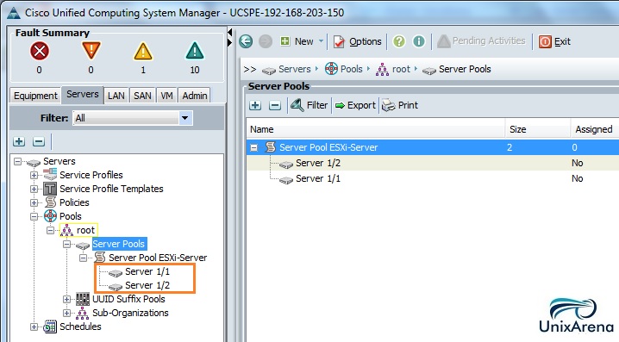Switch to the Equipment tab
This screenshot has width=619, height=342.
pyautogui.click(x=35, y=96)
